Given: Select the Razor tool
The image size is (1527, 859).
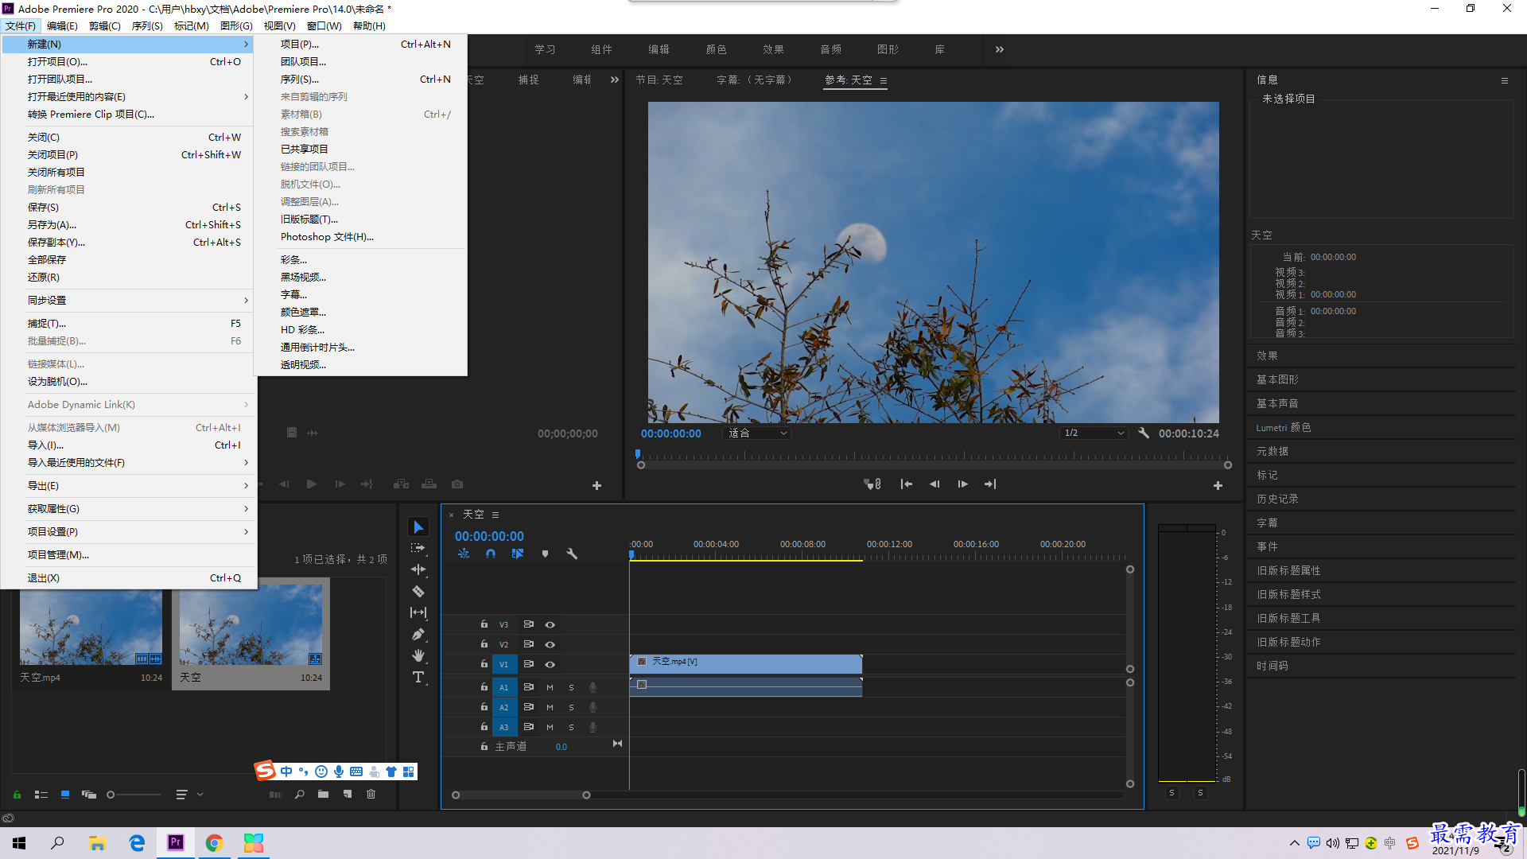Looking at the screenshot, I should [x=418, y=591].
